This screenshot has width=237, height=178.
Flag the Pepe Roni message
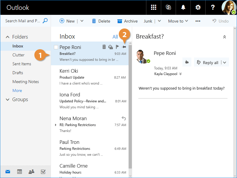(x=117, y=47)
